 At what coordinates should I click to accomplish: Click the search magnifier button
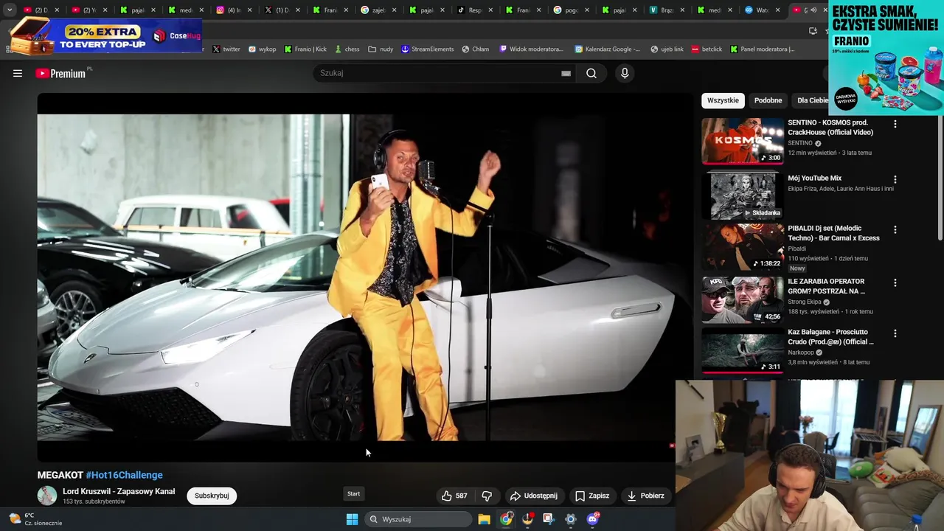591,73
